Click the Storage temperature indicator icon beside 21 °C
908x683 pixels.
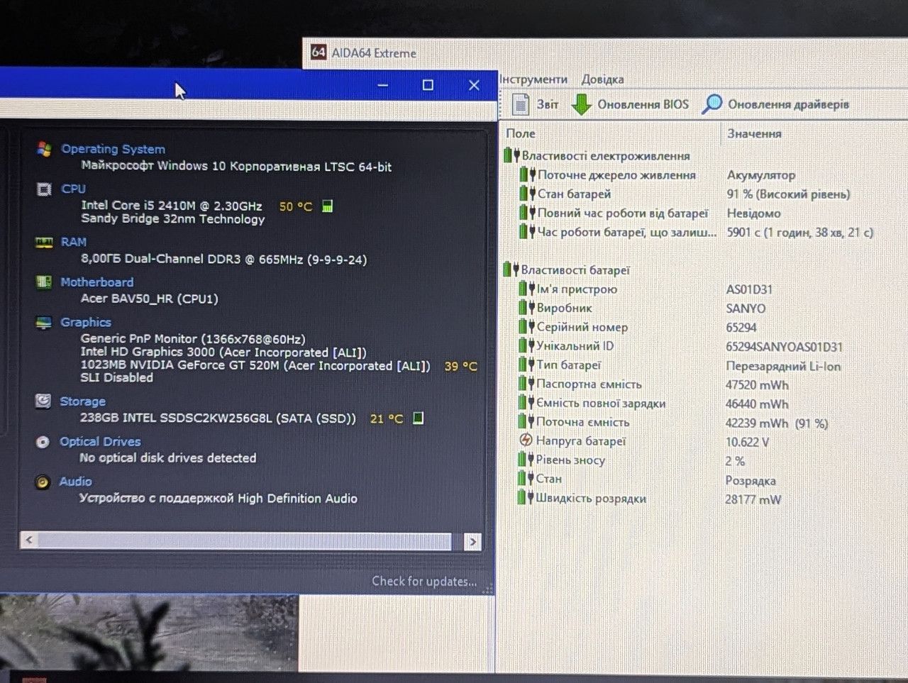coord(418,418)
